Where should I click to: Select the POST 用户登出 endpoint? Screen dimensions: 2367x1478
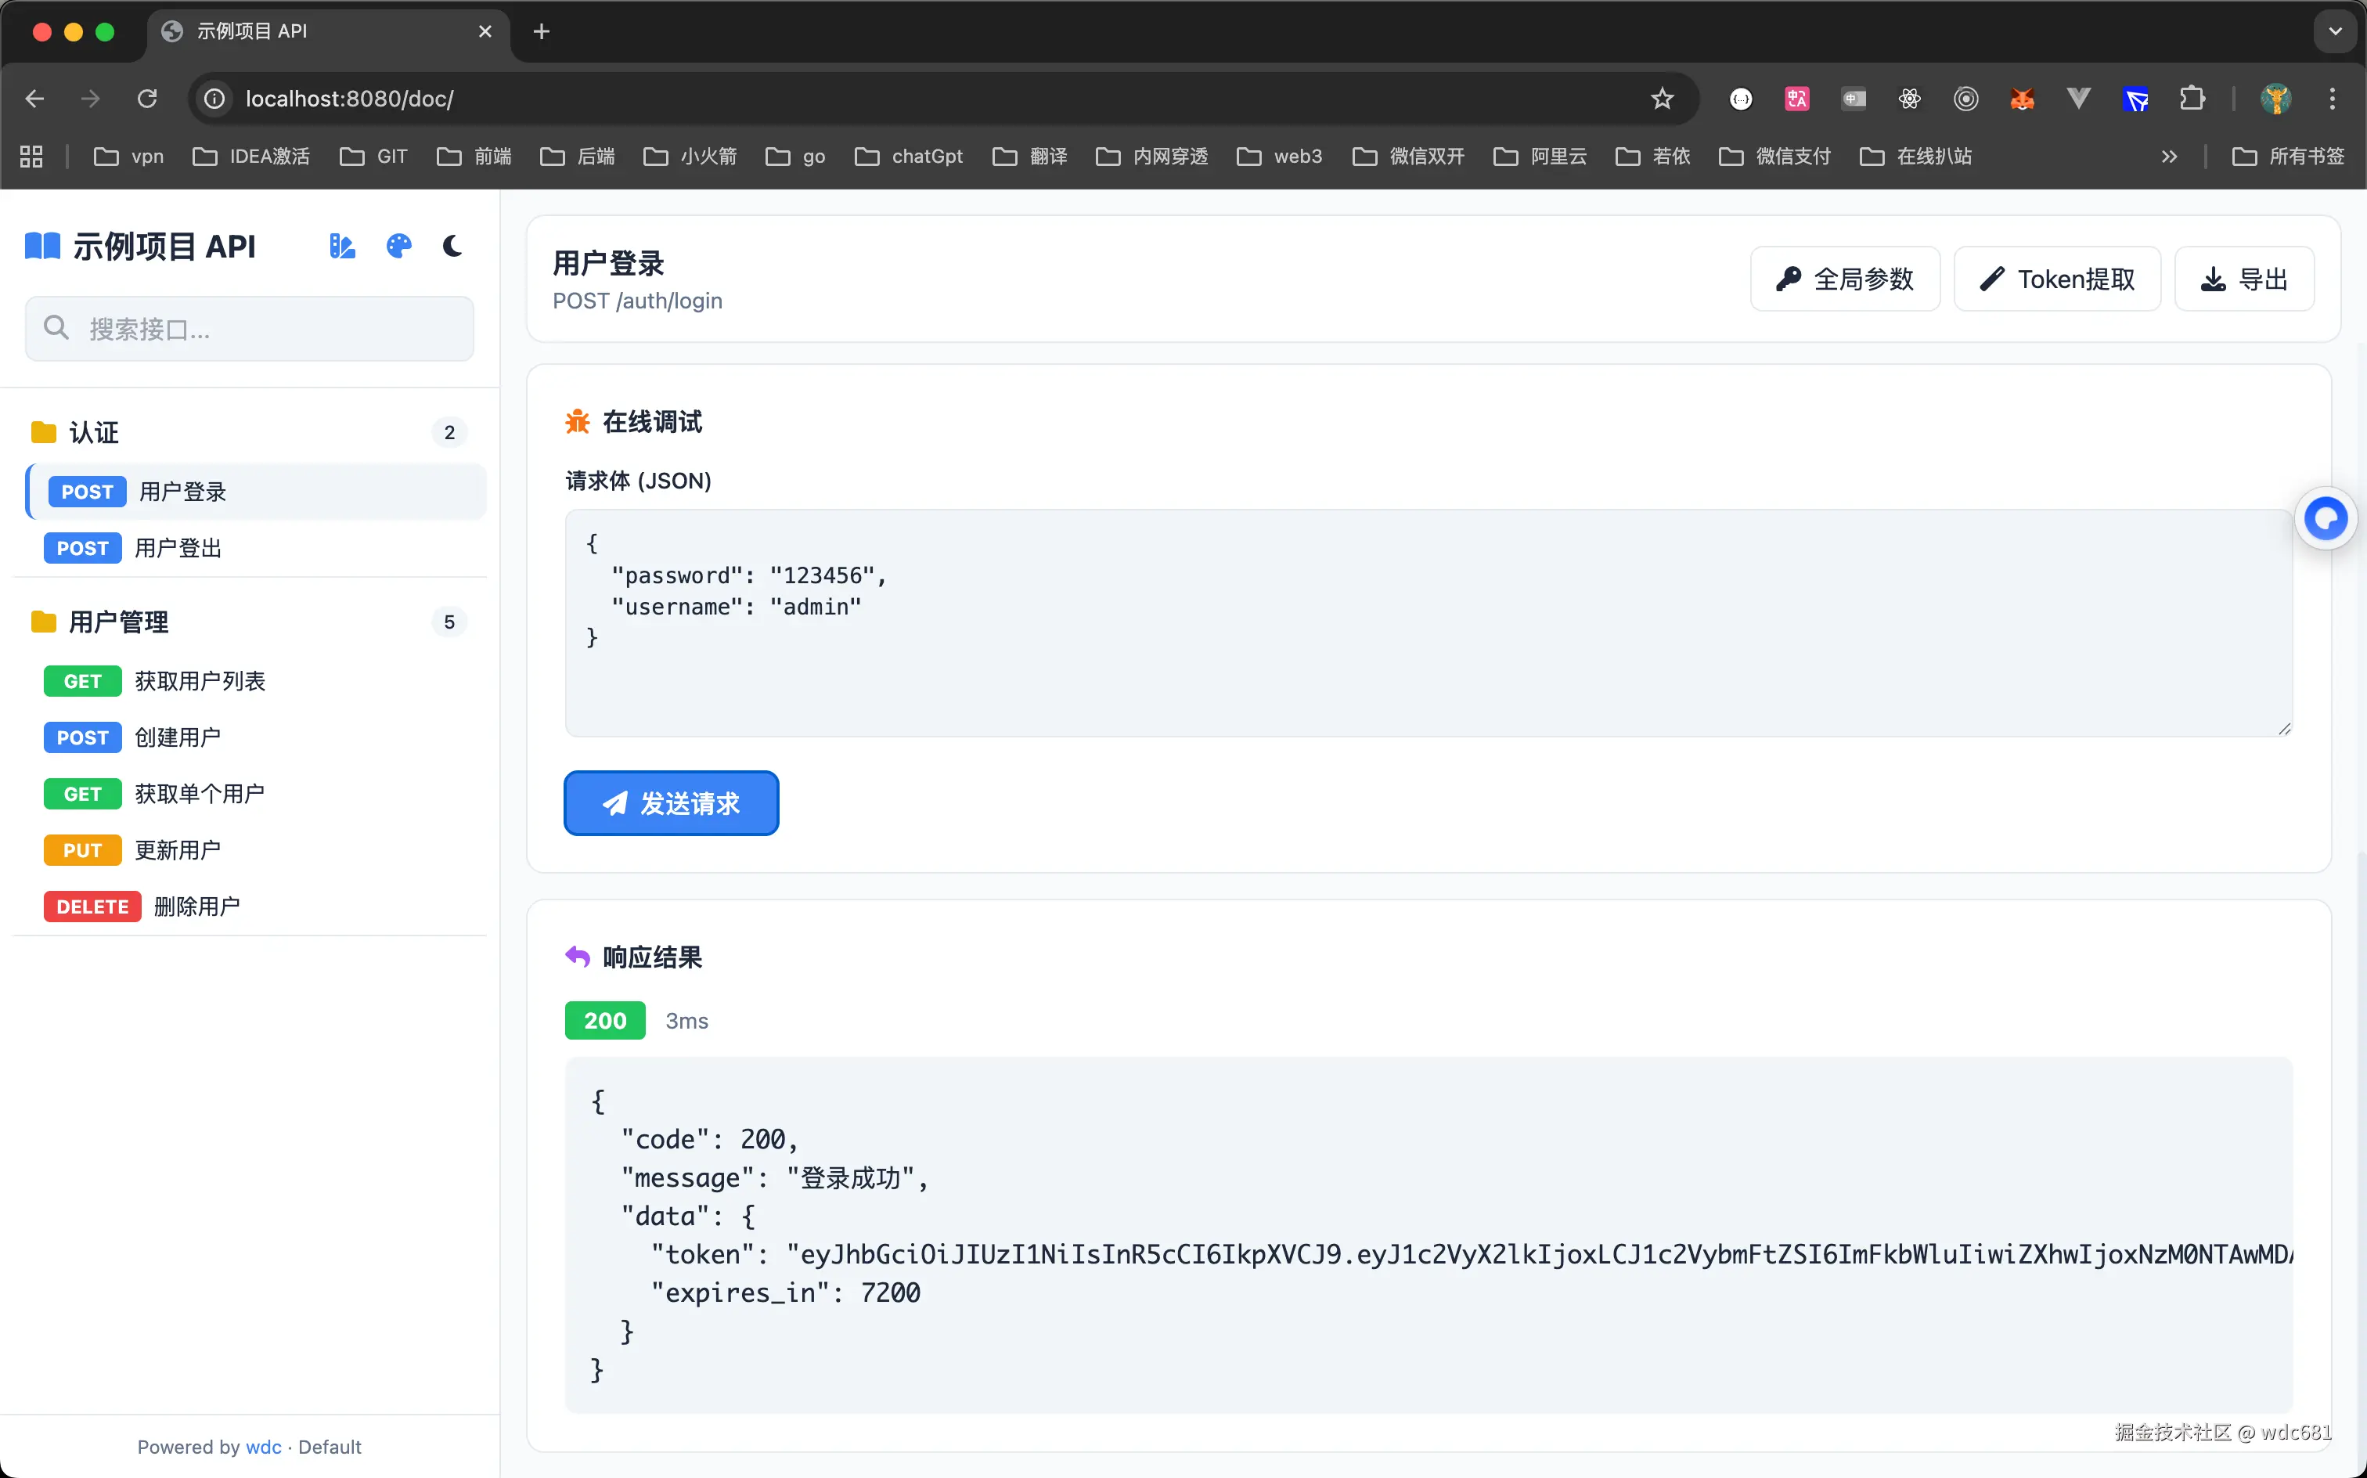point(178,549)
